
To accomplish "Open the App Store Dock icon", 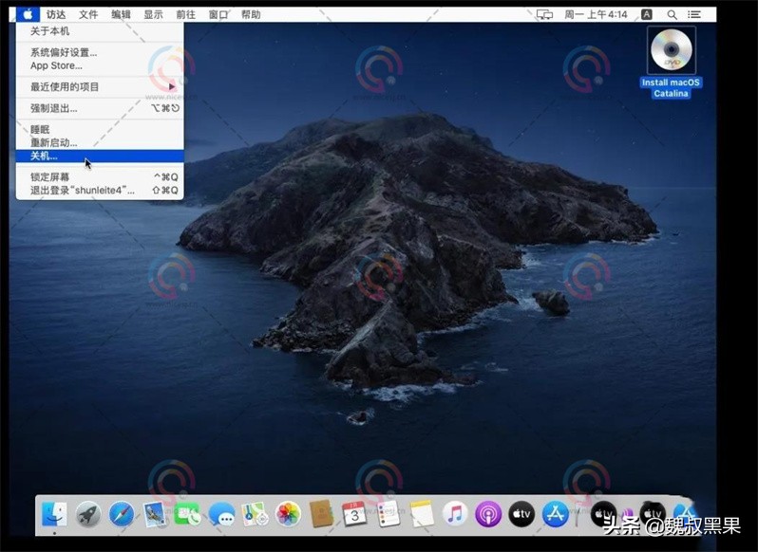I will point(555,514).
